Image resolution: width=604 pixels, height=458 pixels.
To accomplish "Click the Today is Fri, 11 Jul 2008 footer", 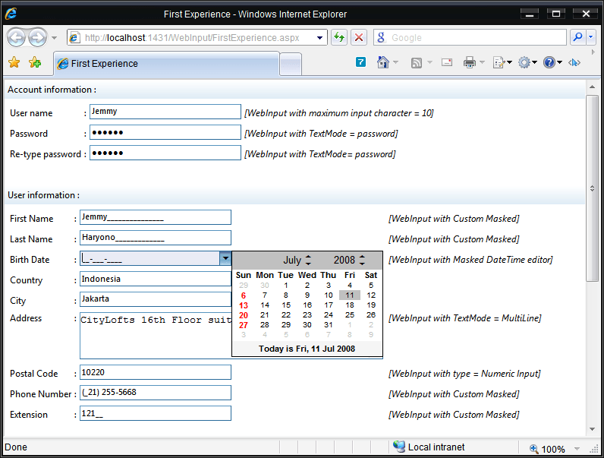I will coord(307,349).
